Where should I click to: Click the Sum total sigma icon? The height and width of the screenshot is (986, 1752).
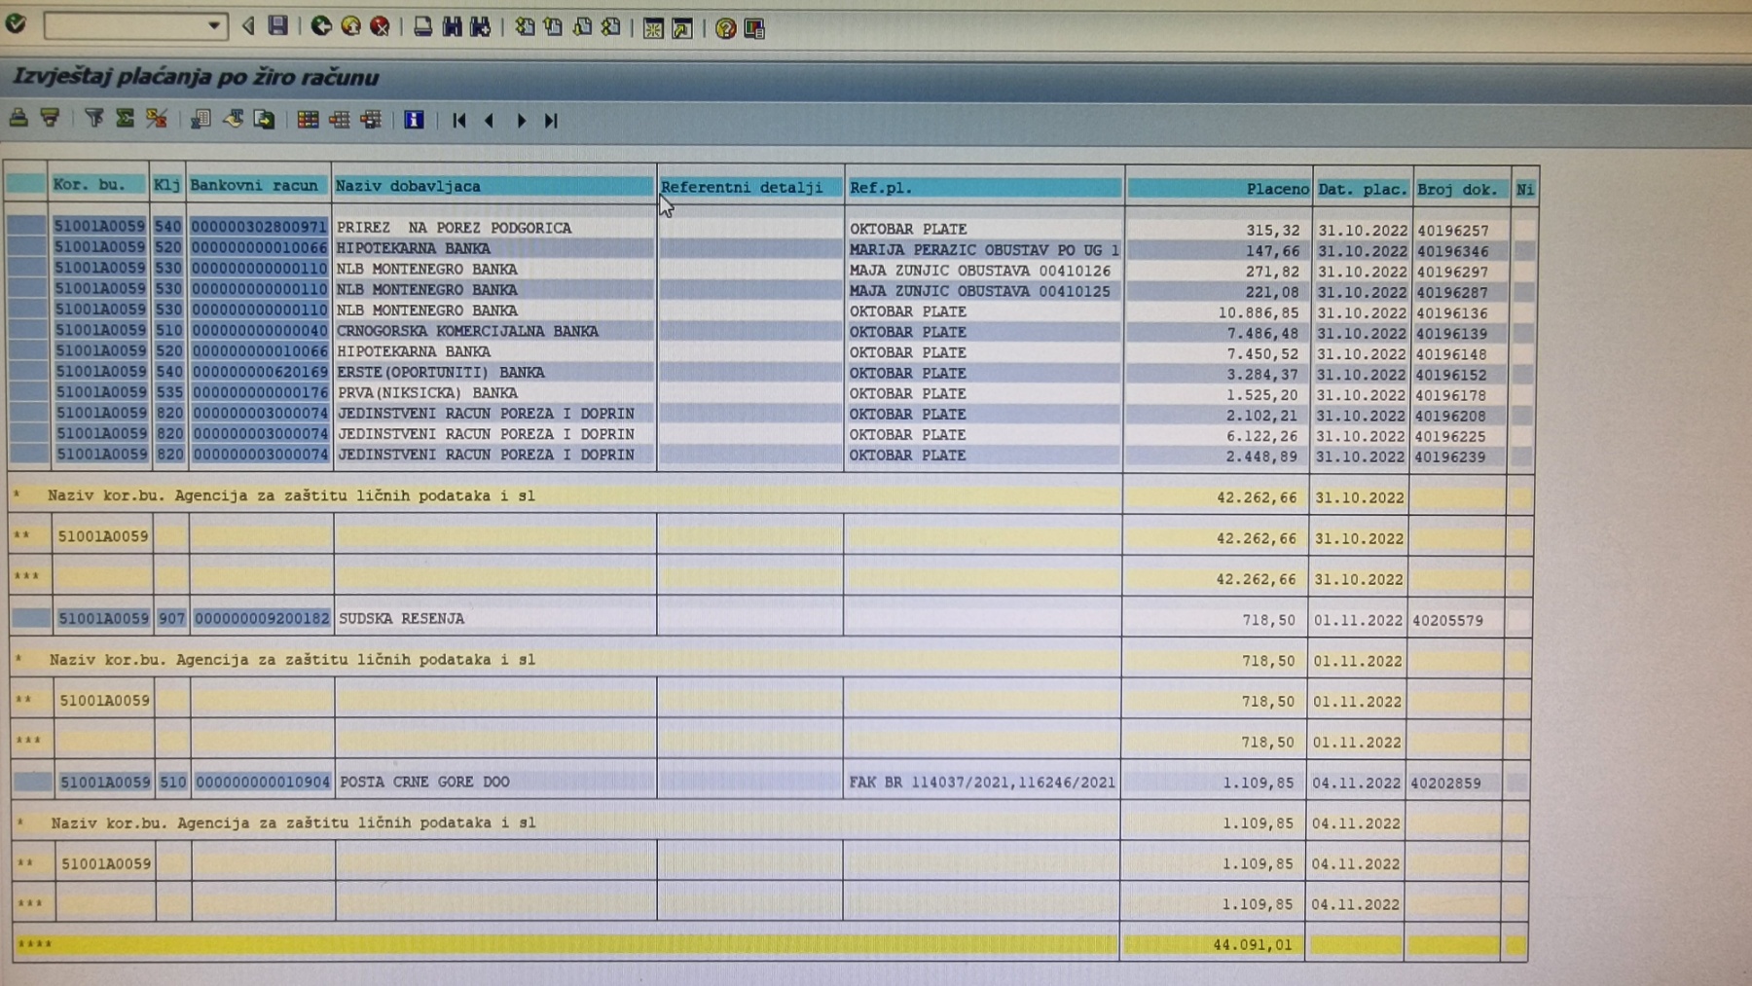pyautogui.click(x=125, y=119)
